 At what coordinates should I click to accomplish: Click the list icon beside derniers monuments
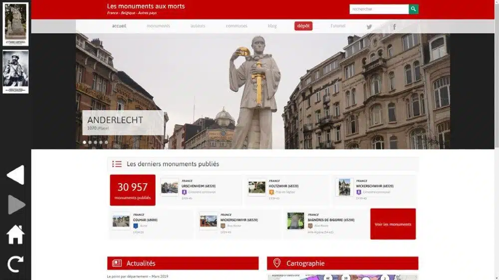[x=117, y=164]
